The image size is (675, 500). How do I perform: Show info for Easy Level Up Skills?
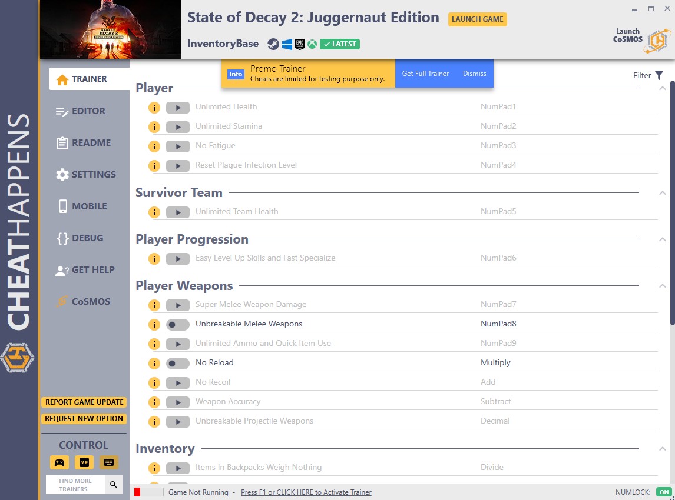tap(154, 258)
